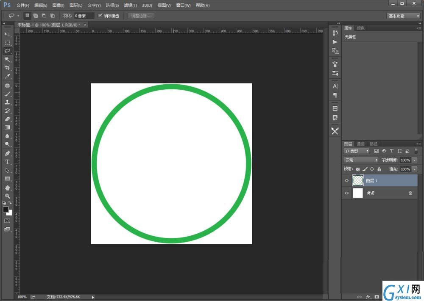The image size is (424, 301).
Task: Open the blend mode 正常 dropdown
Action: pyautogui.click(x=361, y=160)
